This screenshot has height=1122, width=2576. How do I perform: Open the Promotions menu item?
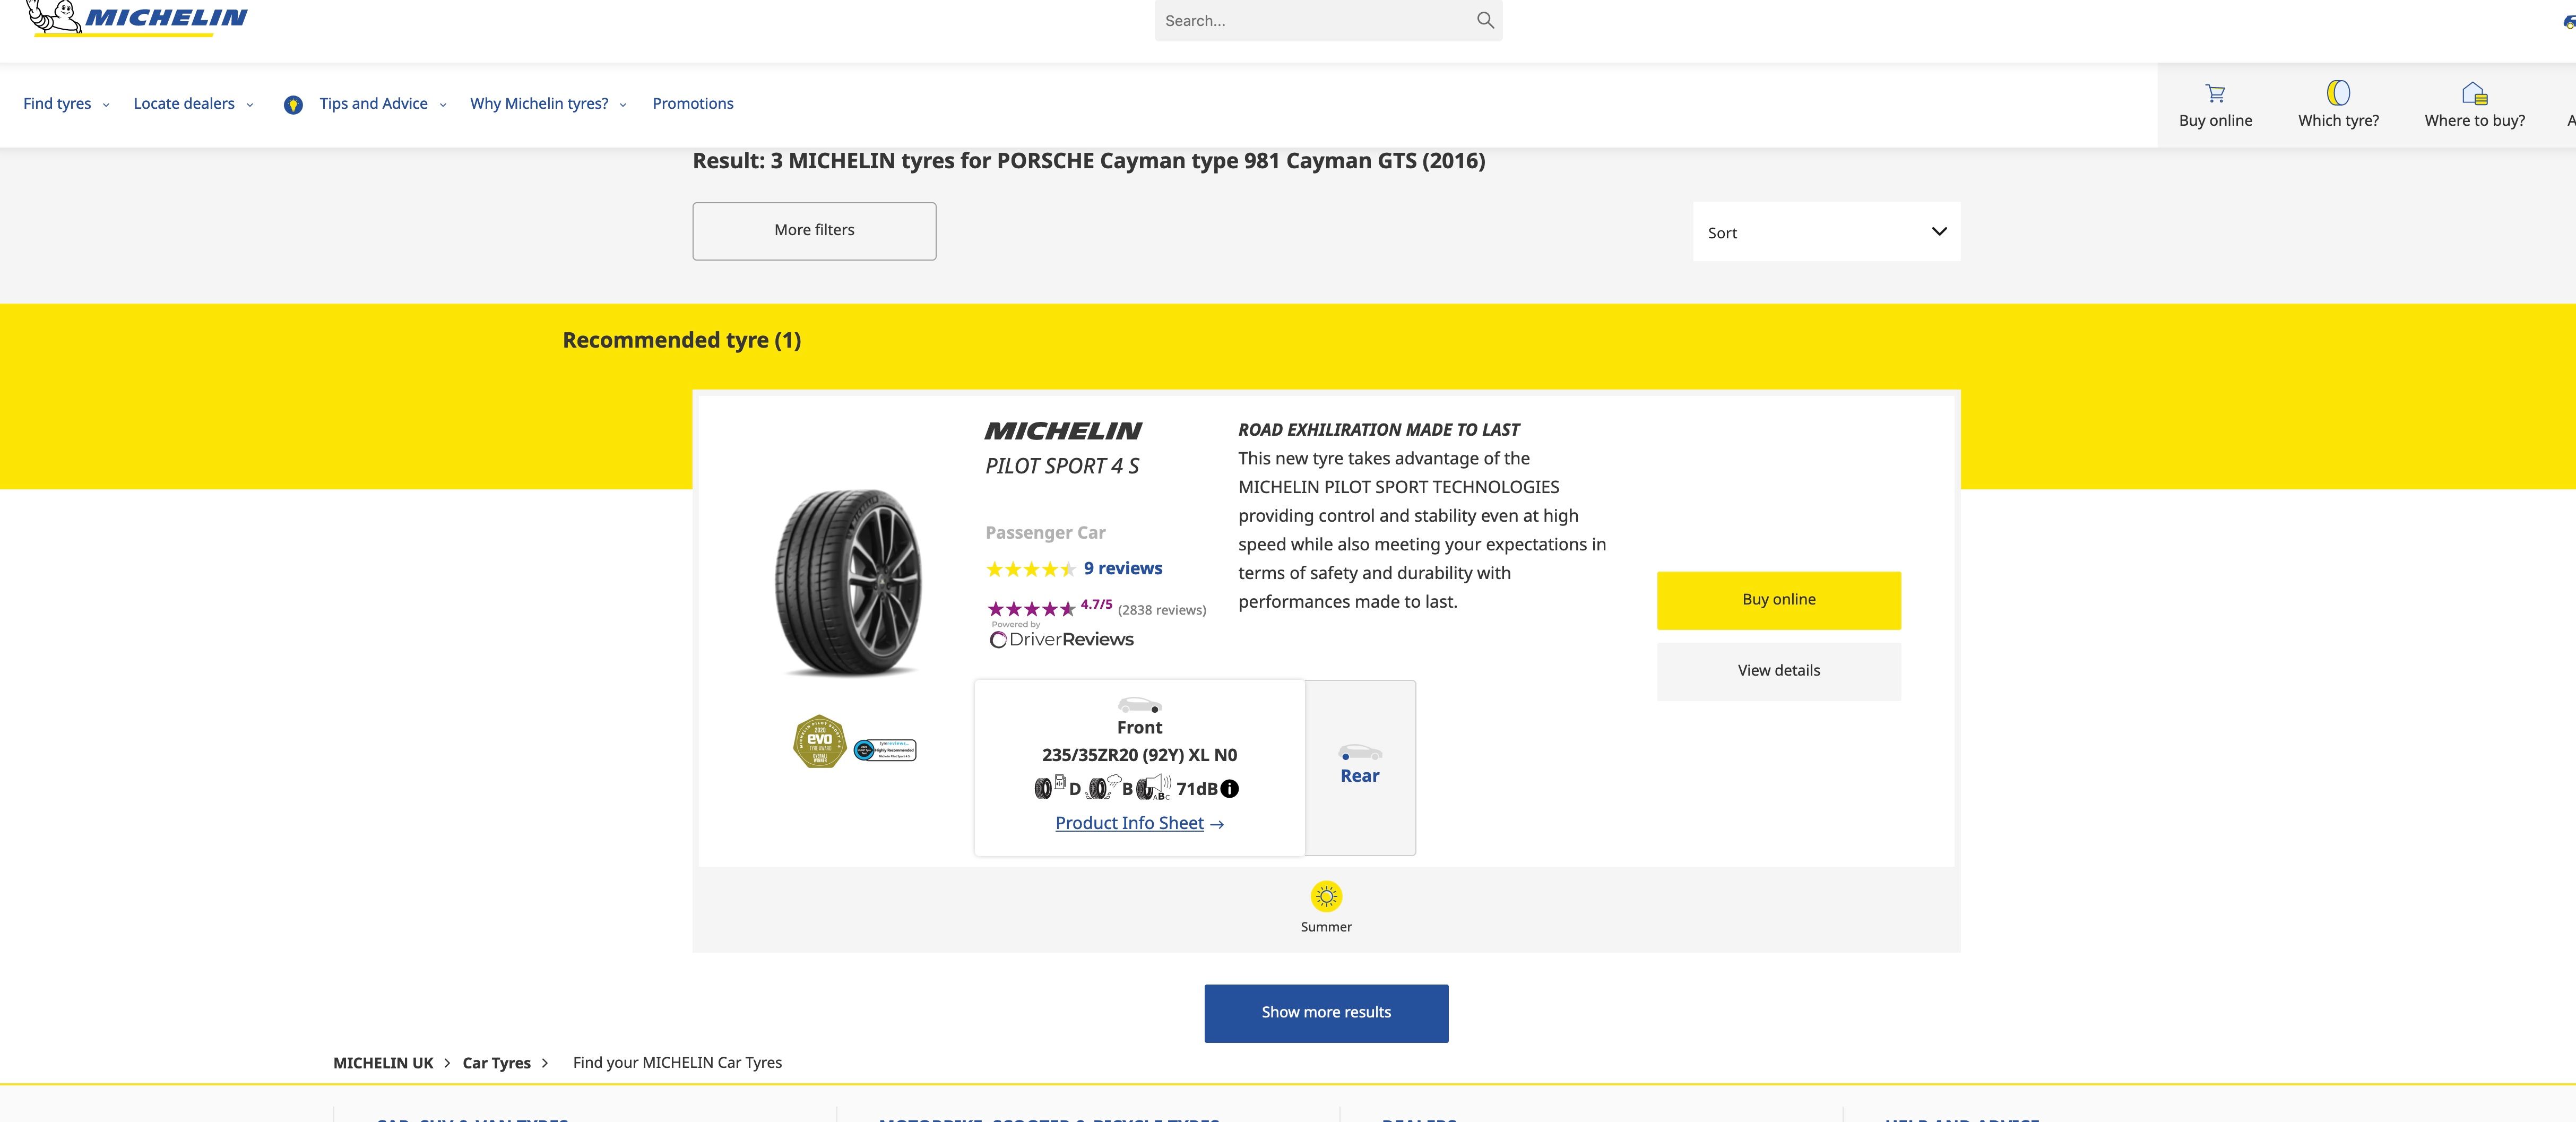click(693, 104)
